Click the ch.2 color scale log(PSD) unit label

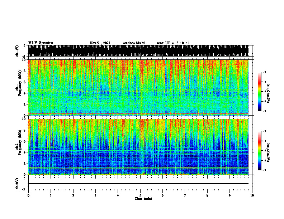pos(269,152)
